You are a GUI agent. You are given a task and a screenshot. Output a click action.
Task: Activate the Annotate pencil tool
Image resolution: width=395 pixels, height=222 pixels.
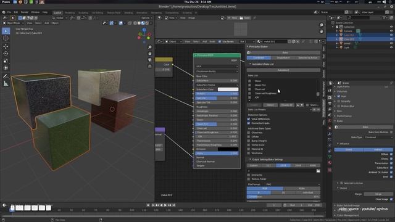point(6,76)
